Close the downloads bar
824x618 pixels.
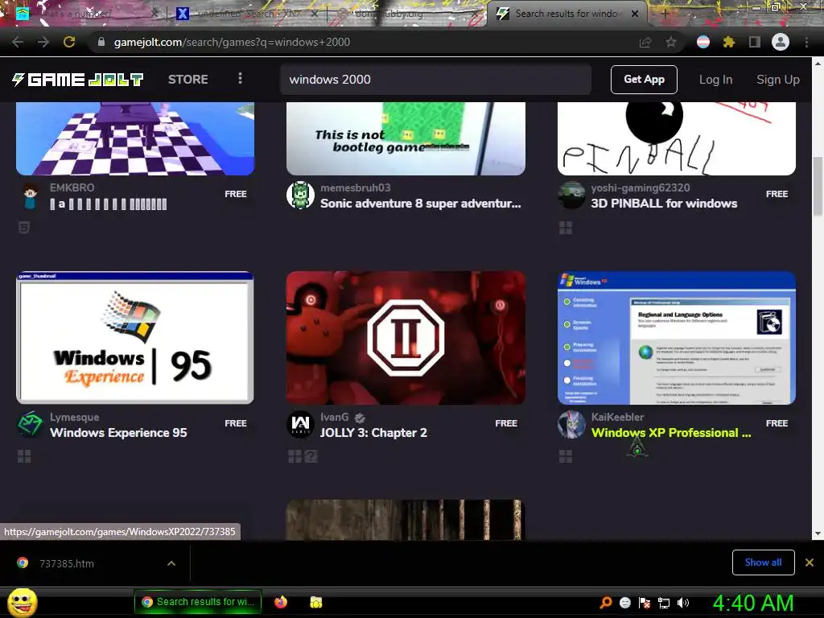[810, 562]
